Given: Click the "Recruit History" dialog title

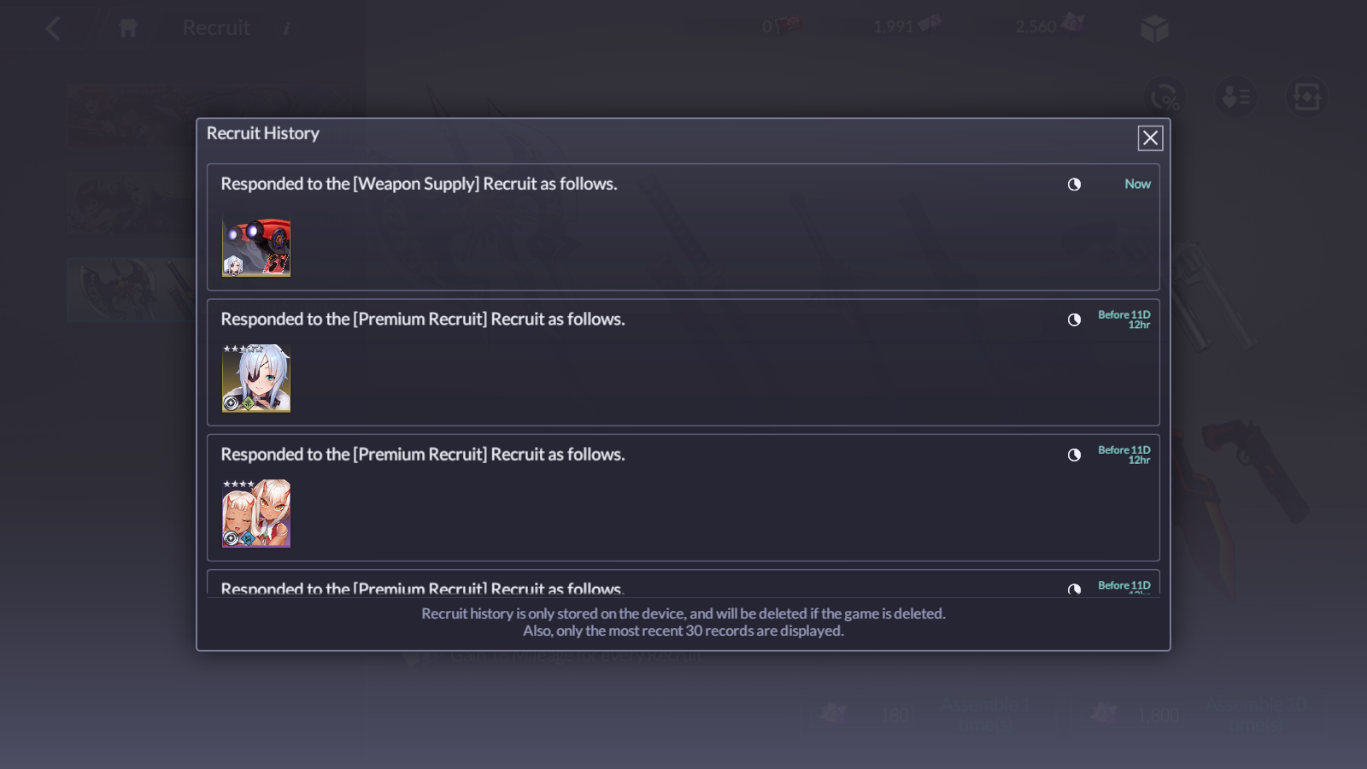Looking at the screenshot, I should [263, 133].
